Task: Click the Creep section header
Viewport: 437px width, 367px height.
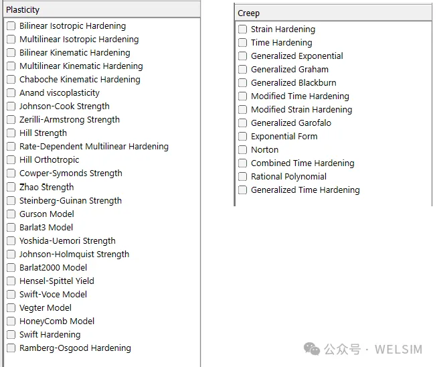Action: click(333, 13)
